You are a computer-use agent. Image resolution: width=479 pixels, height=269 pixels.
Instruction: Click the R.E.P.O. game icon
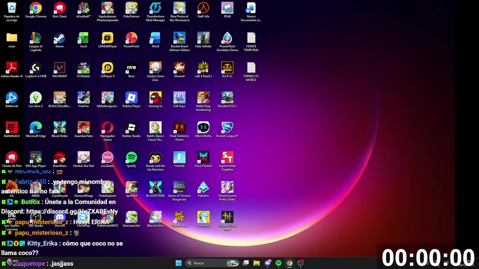(x=227, y=70)
